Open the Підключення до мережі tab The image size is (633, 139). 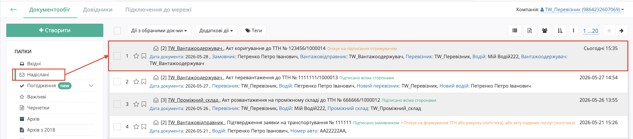click(x=158, y=10)
